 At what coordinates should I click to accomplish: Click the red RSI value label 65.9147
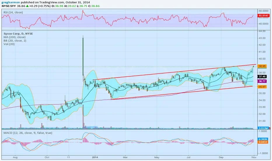click(x=264, y=16)
